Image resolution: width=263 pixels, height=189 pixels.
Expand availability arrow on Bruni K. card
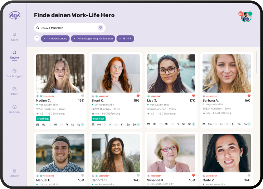138,125
